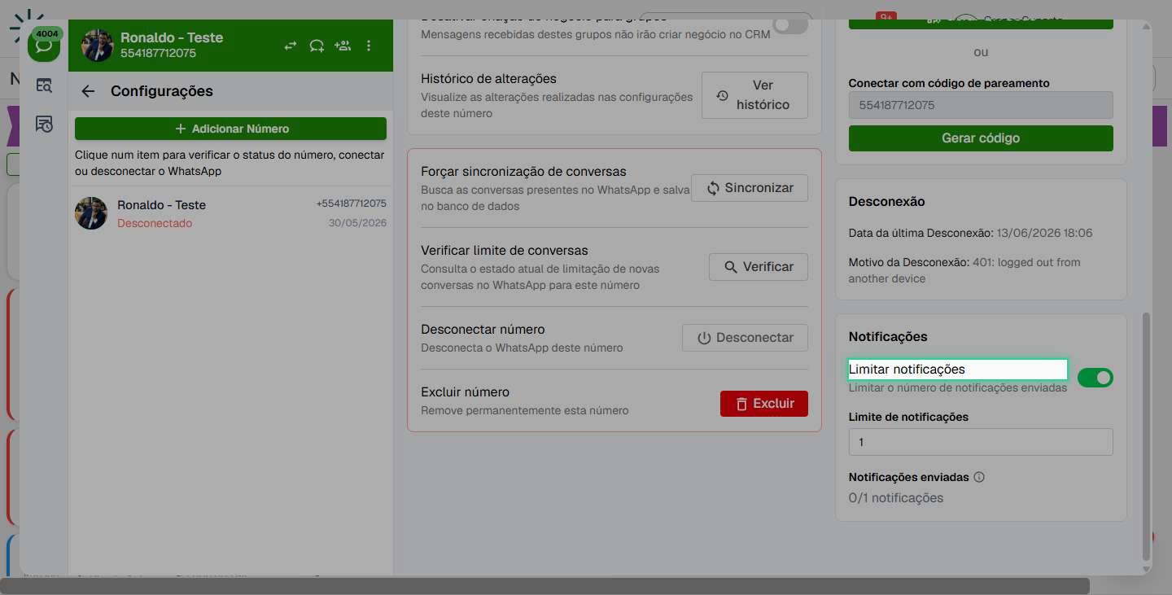Open the scheduled messages sidebar icon
The image size is (1172, 595).
coord(44,124)
